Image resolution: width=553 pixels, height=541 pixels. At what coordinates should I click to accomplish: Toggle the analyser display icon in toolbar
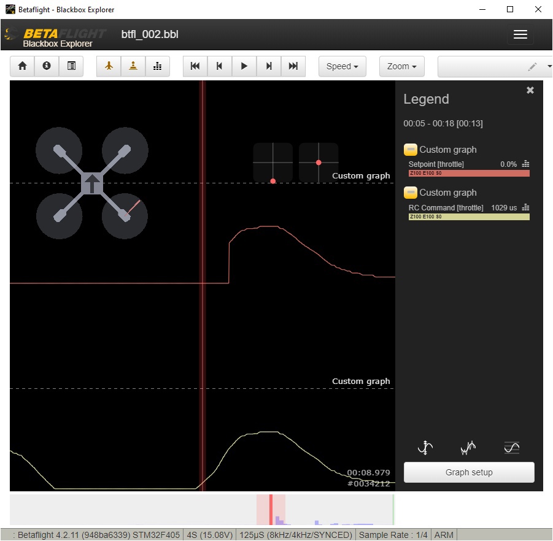tap(158, 66)
